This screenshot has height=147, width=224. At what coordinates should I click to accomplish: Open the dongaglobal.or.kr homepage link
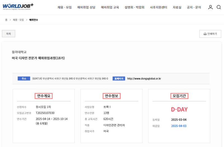144,79
